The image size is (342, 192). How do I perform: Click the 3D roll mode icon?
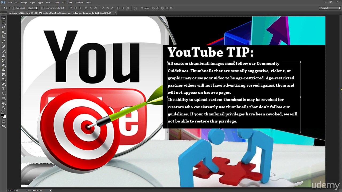point(158,8)
